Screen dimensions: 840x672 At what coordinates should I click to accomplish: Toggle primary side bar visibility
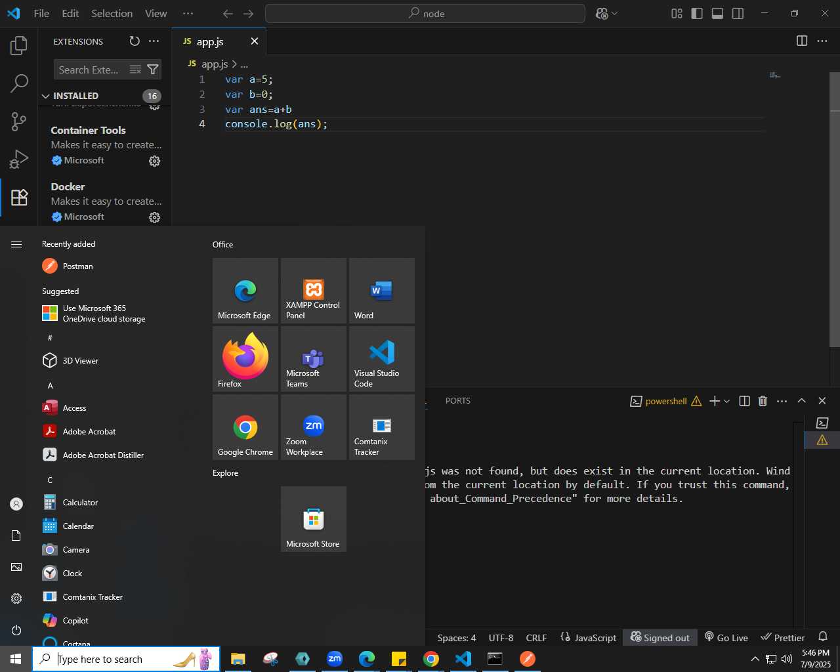click(697, 13)
